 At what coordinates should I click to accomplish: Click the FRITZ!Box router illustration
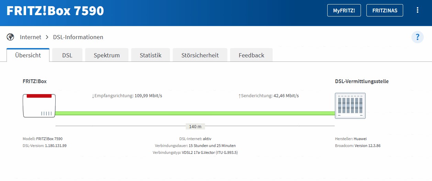[39, 105]
